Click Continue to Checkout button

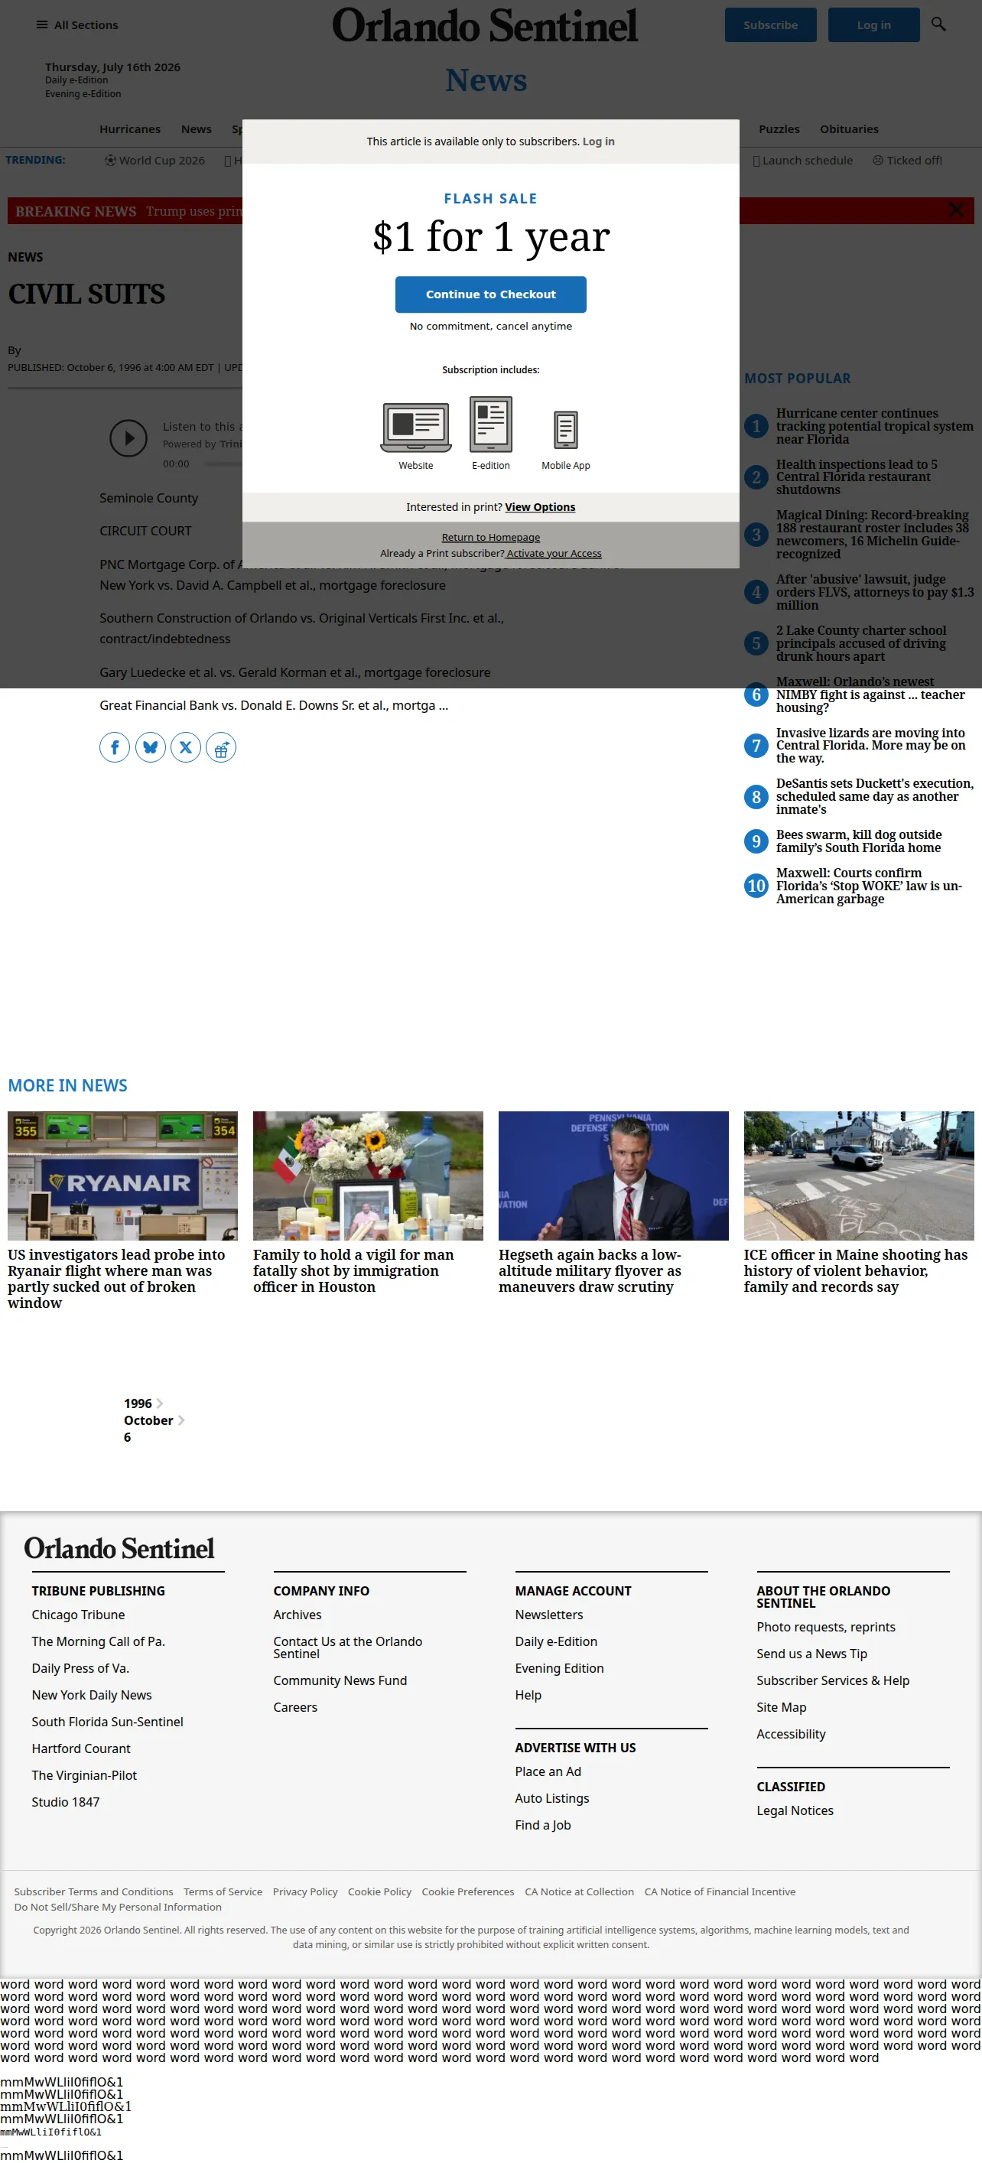coord(491,294)
